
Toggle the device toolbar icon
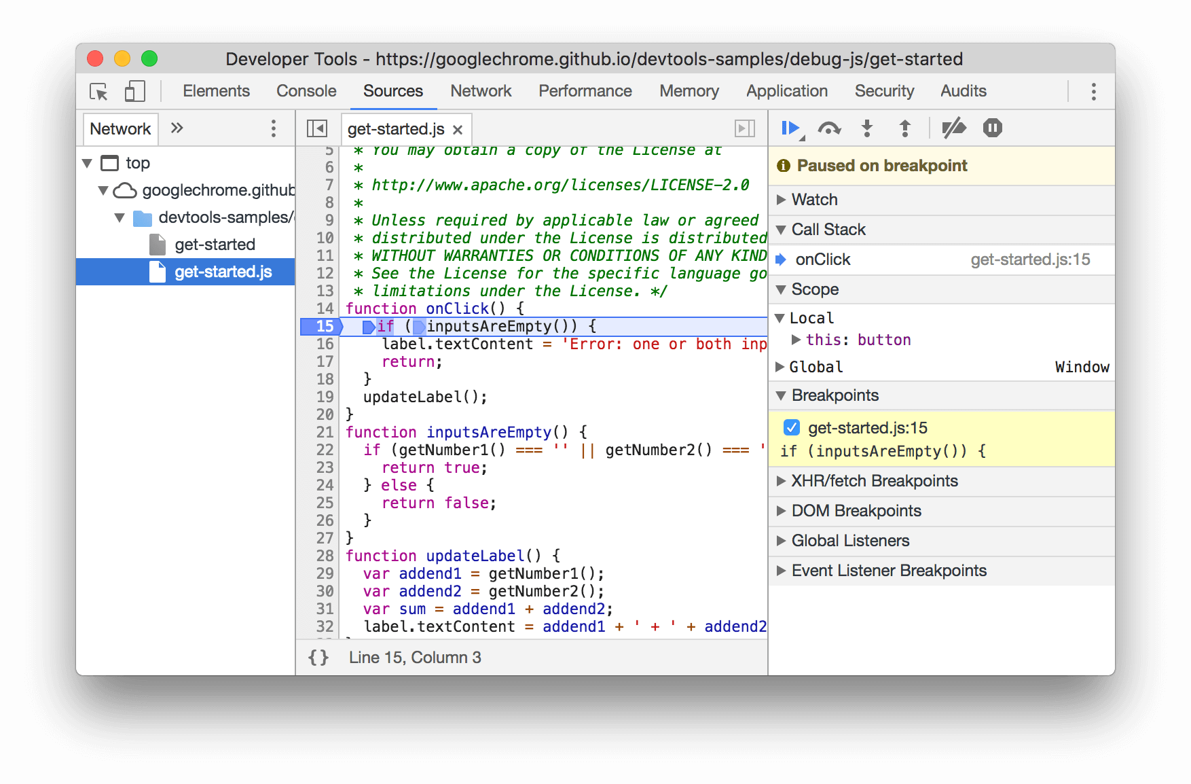pos(134,91)
